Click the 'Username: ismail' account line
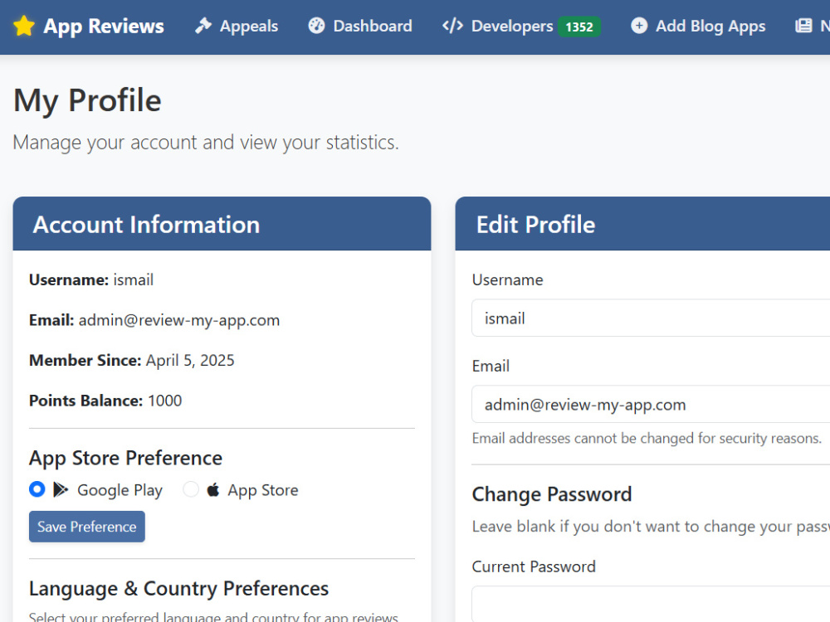 click(91, 279)
